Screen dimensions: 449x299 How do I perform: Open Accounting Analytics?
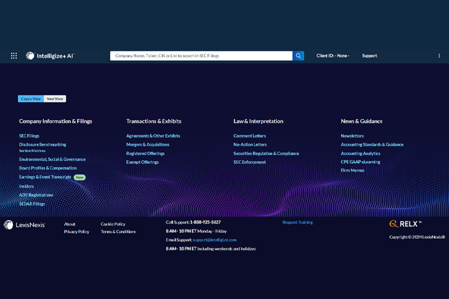pyautogui.click(x=361, y=153)
